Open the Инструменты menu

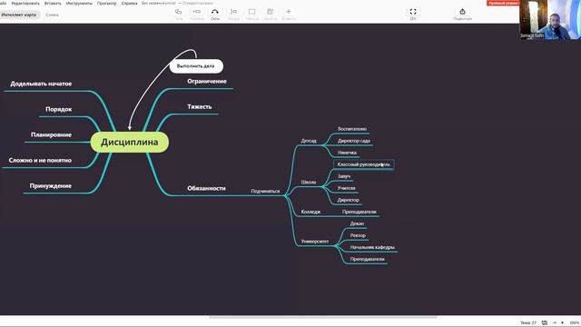tap(79, 3)
